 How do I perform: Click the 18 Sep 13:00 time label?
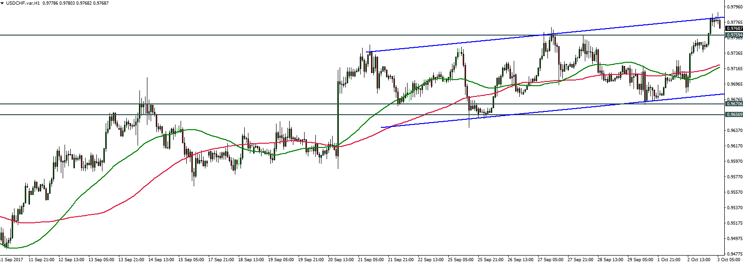[251, 260]
